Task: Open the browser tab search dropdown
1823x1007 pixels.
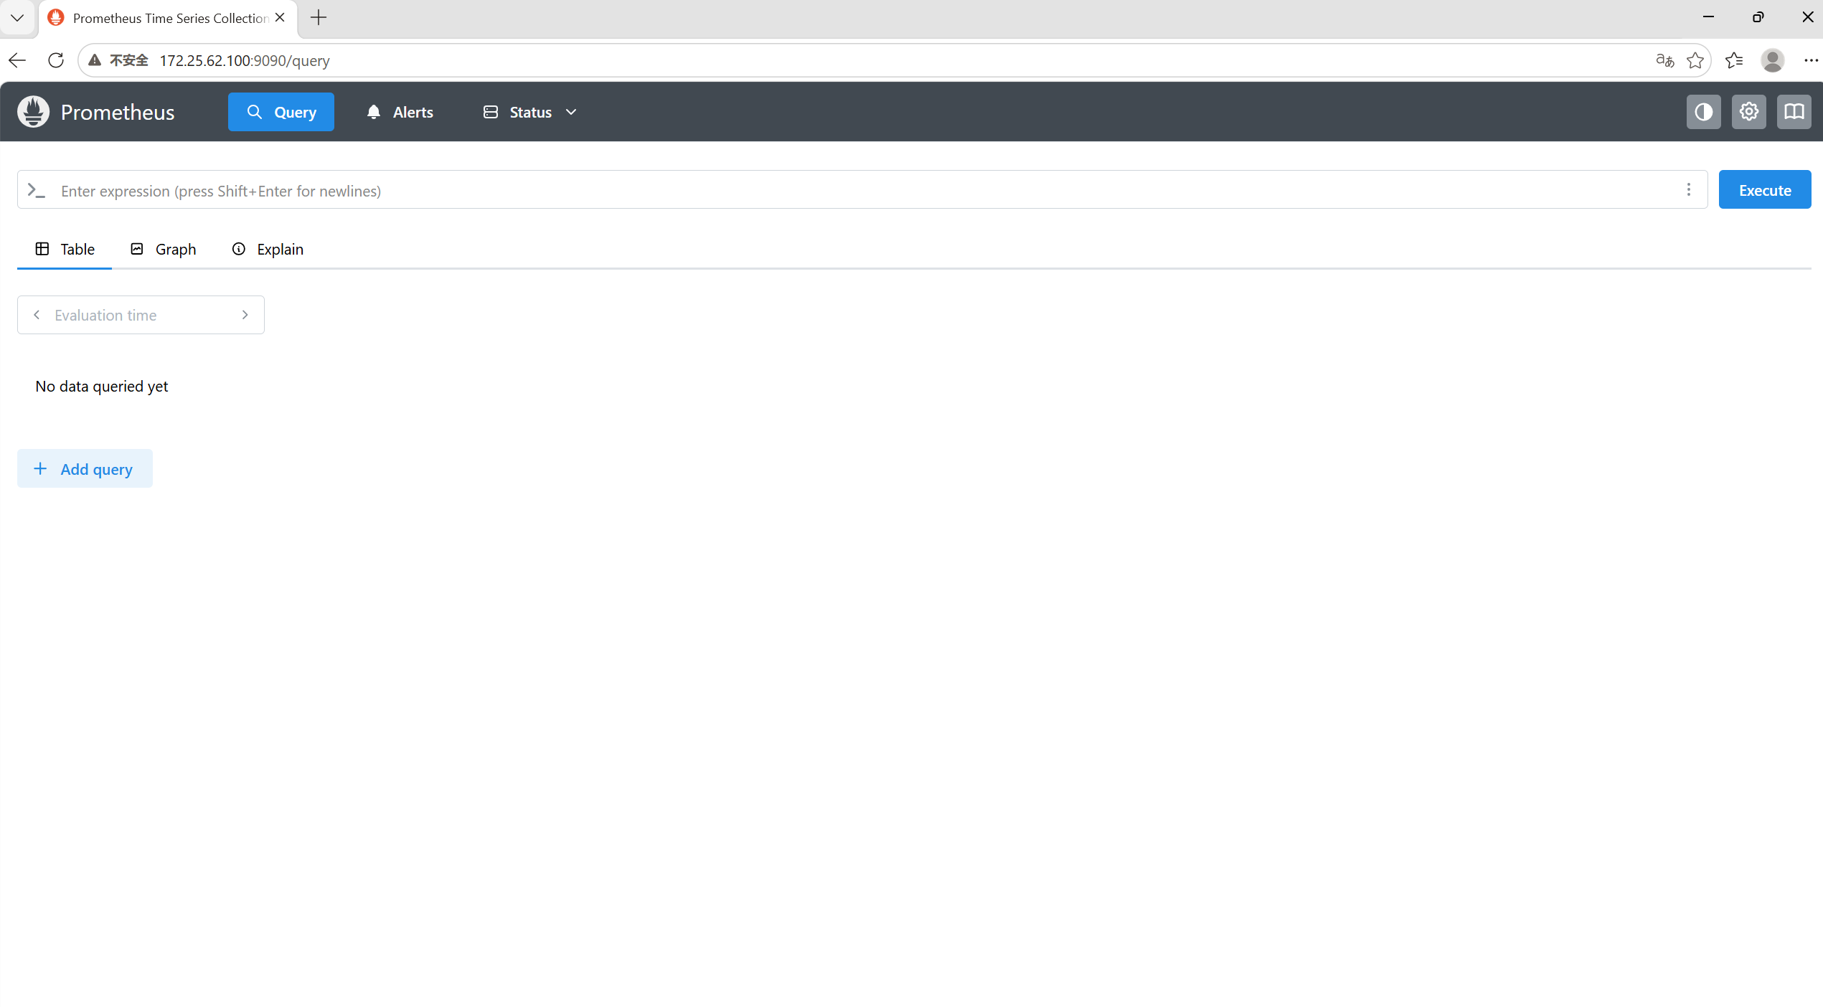Action: [17, 17]
